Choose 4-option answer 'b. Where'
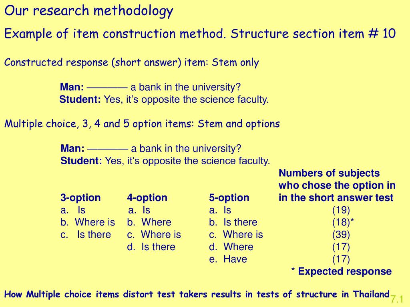Image resolution: width=410 pixels, height=307 pixels. (149, 222)
